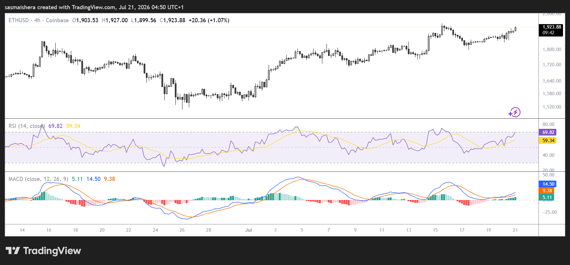
Task: Click the RSI (14, close) indicator title
Action: pos(27,126)
